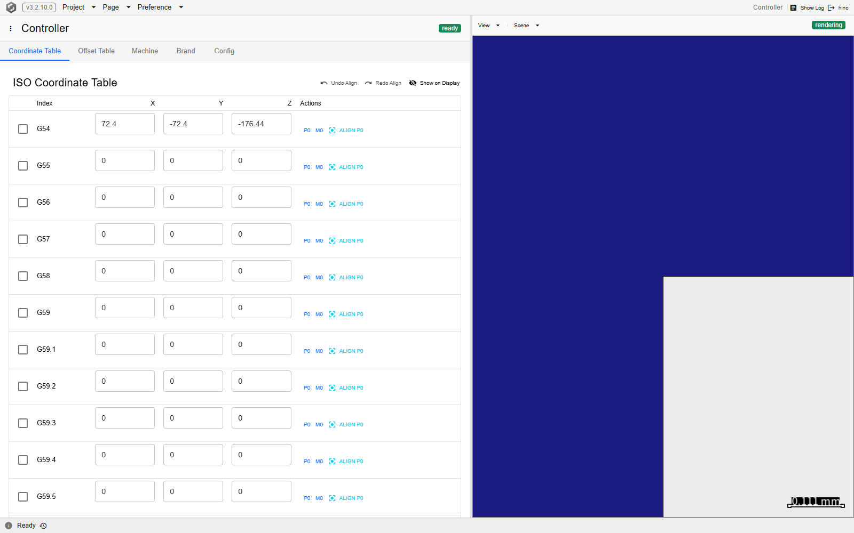Click the align icon in G59.2 row
Image resolution: width=854 pixels, height=533 pixels.
pyautogui.click(x=332, y=388)
